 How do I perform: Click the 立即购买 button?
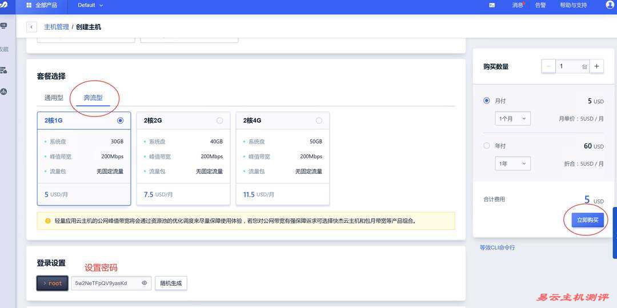coord(588,220)
